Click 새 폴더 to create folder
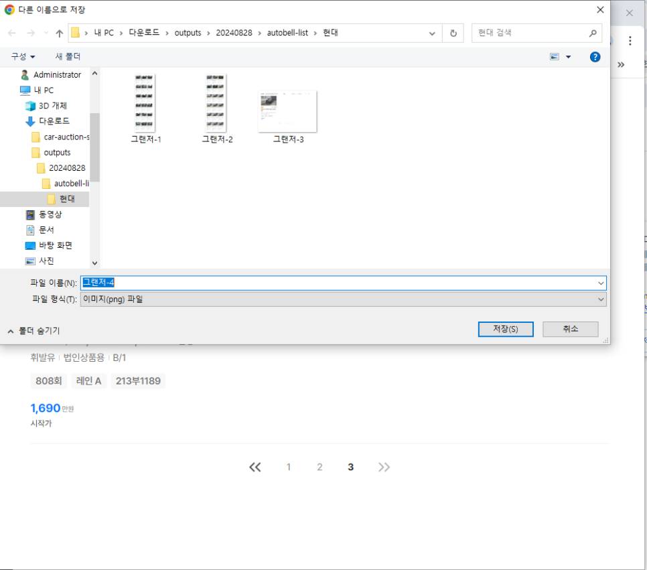This screenshot has width=647, height=570. [68, 57]
